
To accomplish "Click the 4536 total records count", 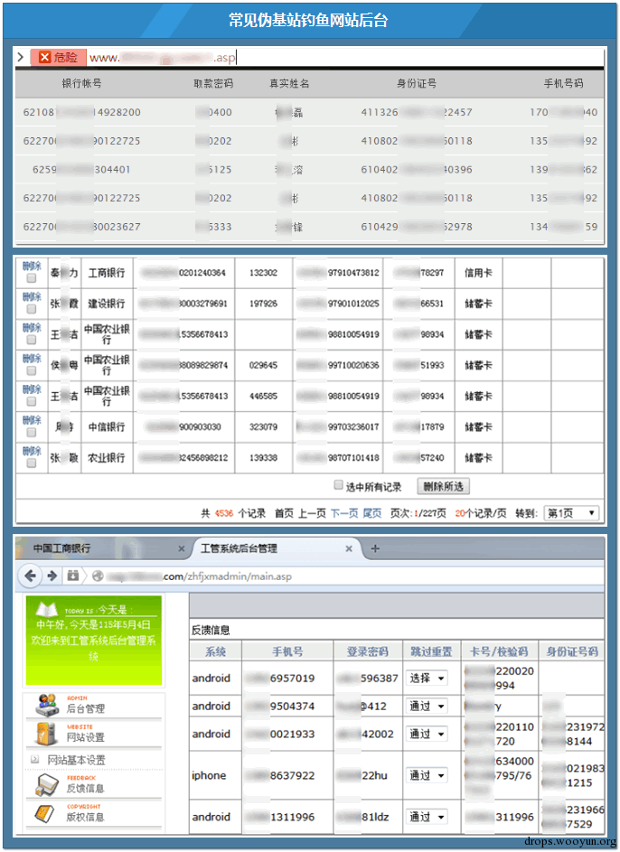I will (224, 513).
